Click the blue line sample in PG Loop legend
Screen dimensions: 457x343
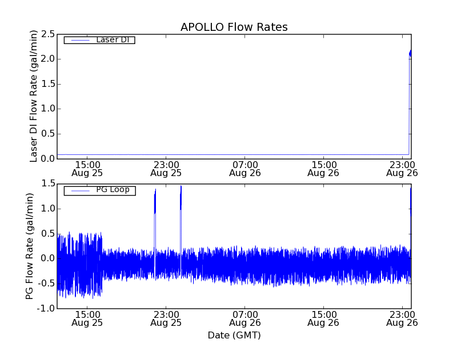(x=80, y=190)
